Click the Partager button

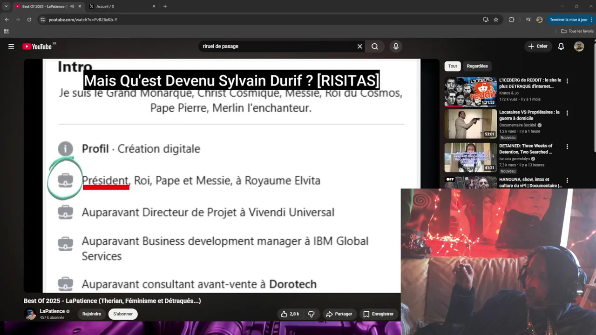coord(339,314)
